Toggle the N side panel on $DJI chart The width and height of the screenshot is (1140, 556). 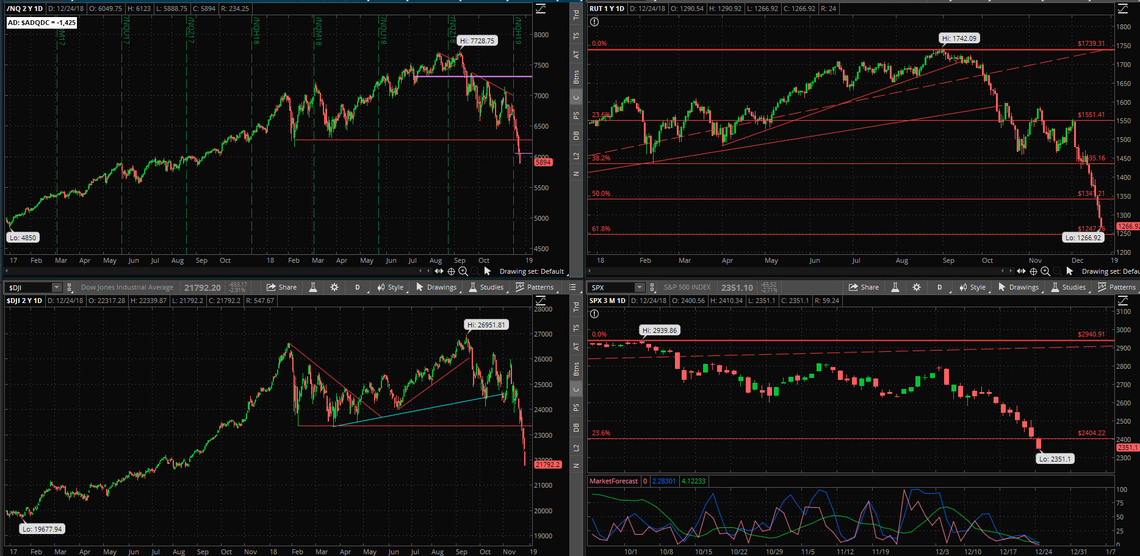pyautogui.click(x=575, y=466)
